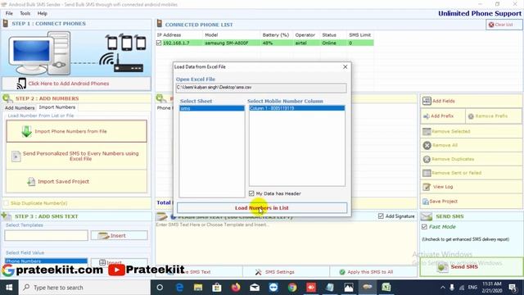Select Column 1 in mobile number column list

296,108
